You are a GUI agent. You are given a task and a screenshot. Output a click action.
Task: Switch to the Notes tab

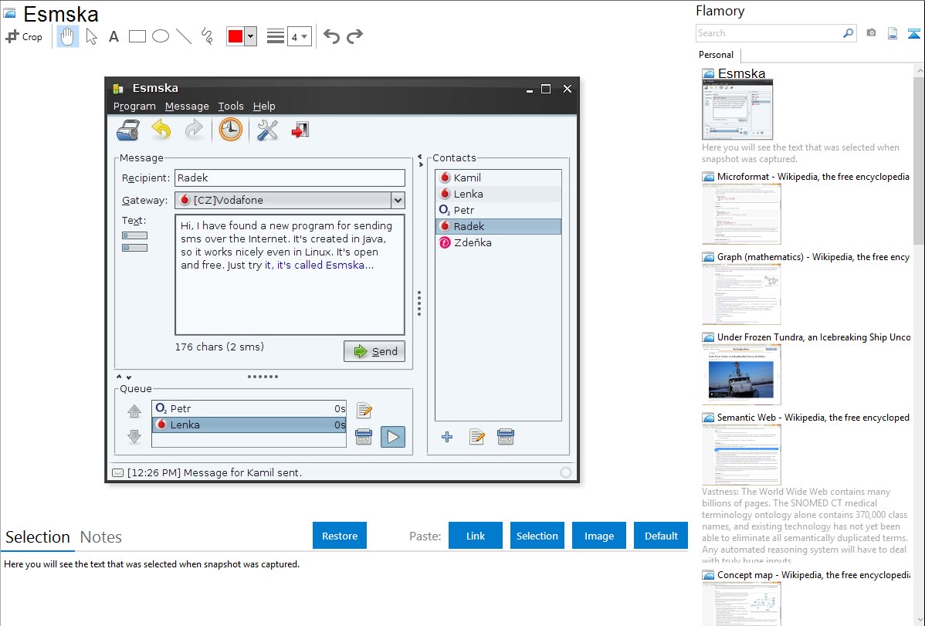(x=101, y=537)
